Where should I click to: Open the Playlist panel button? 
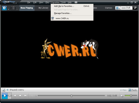pos(133,90)
